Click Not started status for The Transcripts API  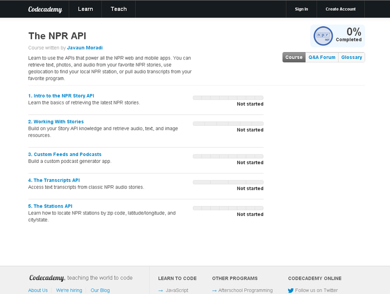point(250,188)
